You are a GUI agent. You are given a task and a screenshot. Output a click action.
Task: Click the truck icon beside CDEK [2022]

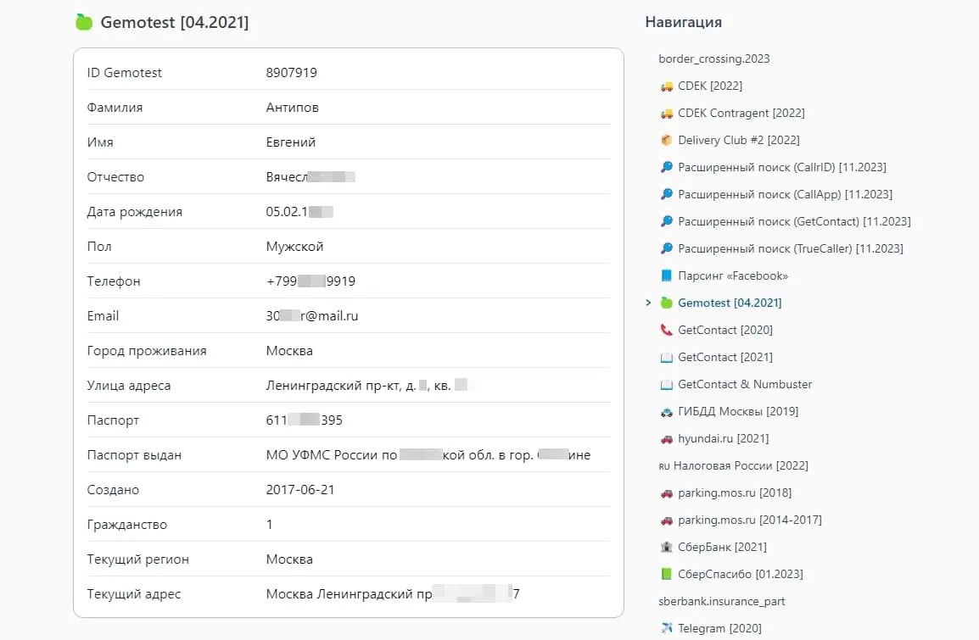(665, 86)
